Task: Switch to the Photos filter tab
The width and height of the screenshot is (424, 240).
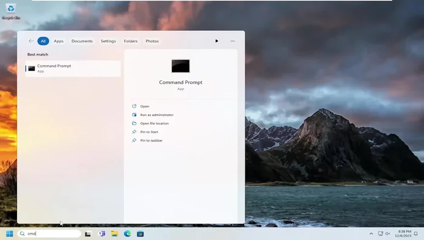Action: click(x=152, y=41)
